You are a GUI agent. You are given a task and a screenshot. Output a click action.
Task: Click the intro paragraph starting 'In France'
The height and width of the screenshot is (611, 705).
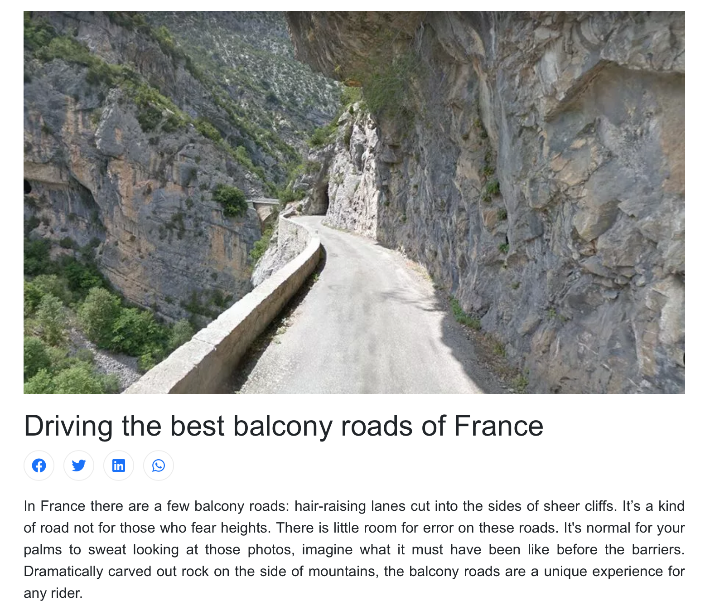tap(354, 549)
